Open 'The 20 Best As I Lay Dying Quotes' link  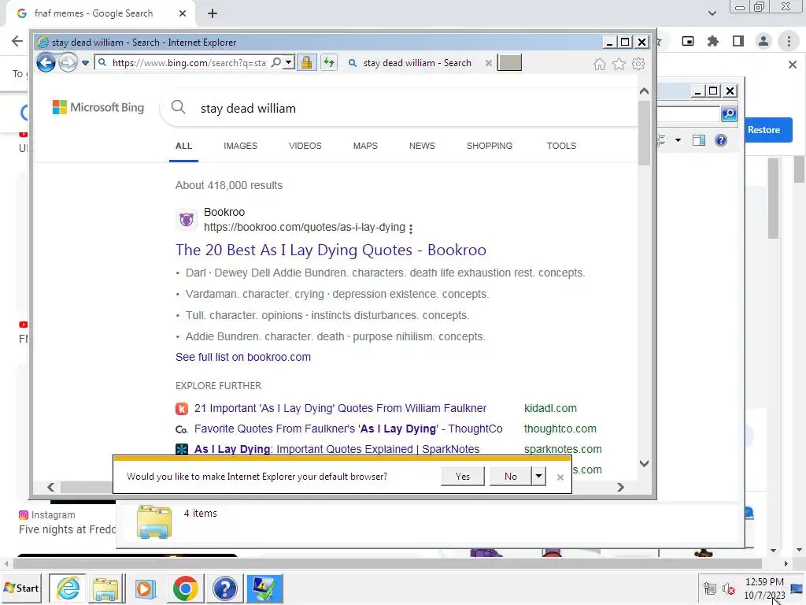click(x=331, y=250)
